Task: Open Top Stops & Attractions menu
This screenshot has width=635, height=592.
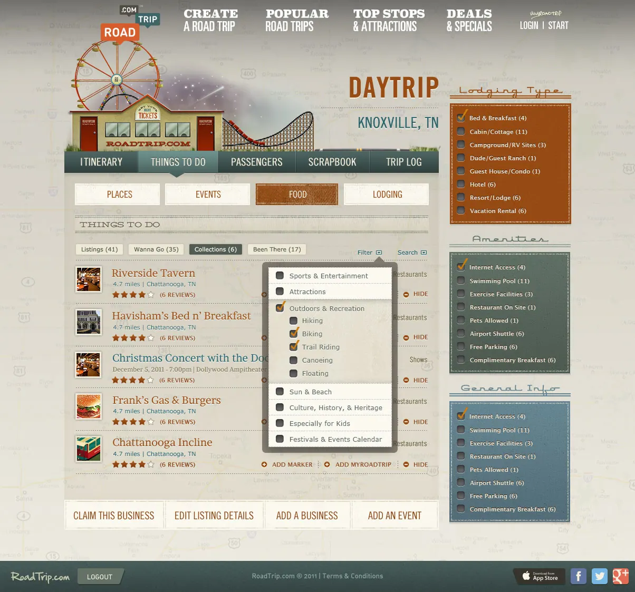Action: point(389,20)
